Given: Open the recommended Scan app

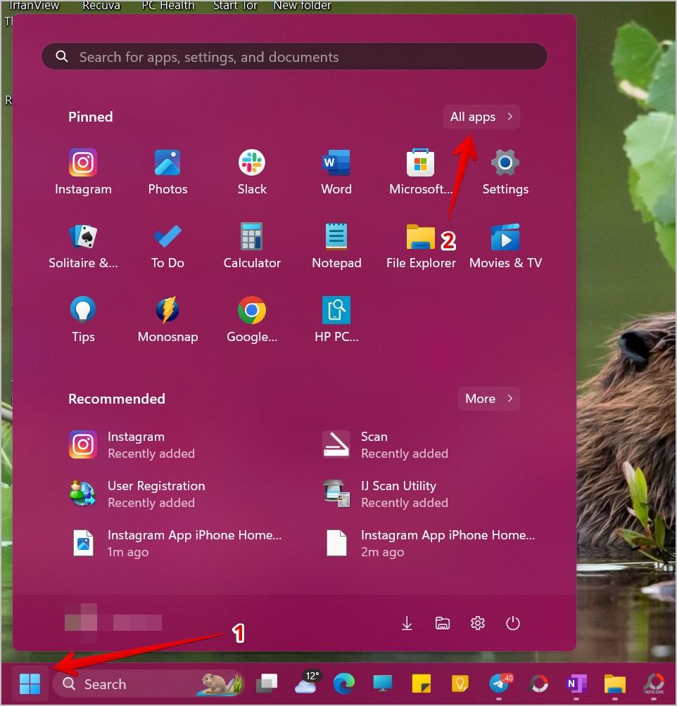Looking at the screenshot, I should (x=385, y=445).
